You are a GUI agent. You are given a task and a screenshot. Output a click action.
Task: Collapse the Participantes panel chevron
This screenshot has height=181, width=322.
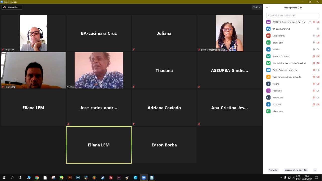(267, 8)
